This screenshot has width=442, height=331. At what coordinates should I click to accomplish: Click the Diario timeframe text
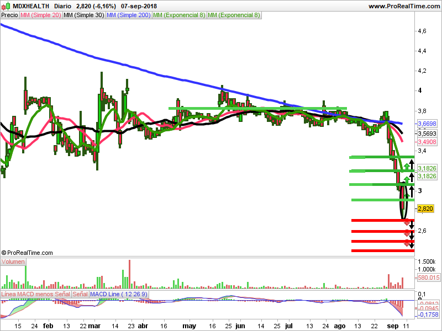tap(62, 6)
